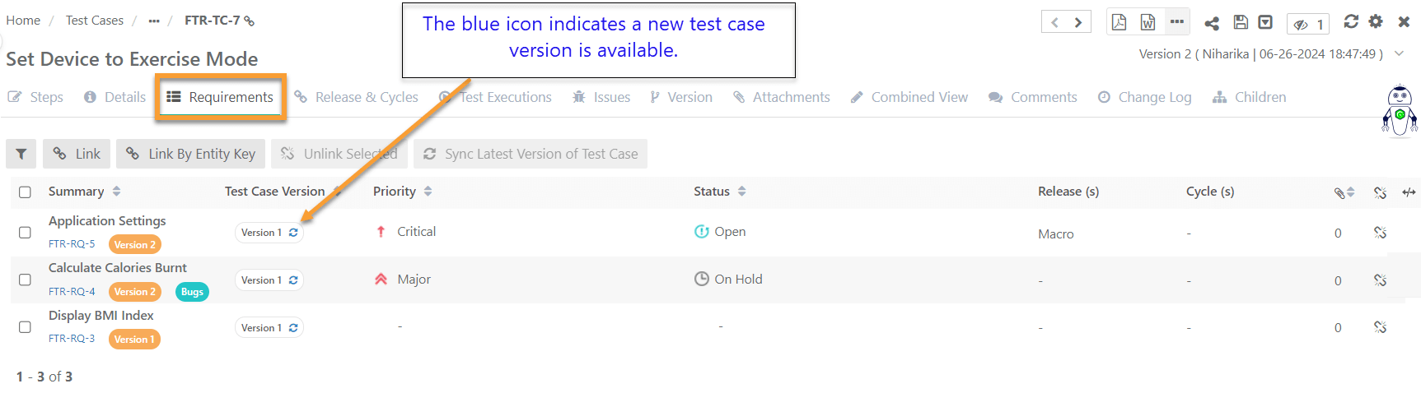
Task: Click the share icon in header
Action: [1212, 23]
